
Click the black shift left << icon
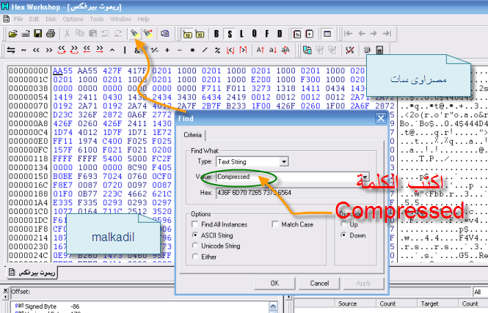[x=36, y=50]
